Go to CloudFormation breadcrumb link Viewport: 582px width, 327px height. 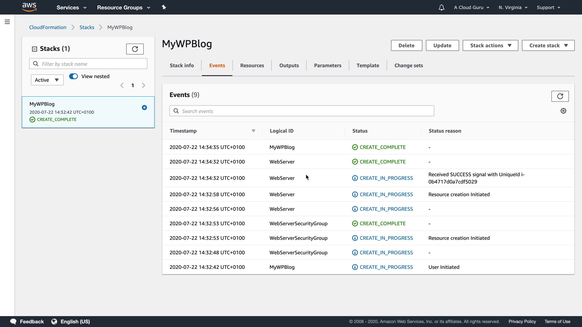pyautogui.click(x=48, y=27)
